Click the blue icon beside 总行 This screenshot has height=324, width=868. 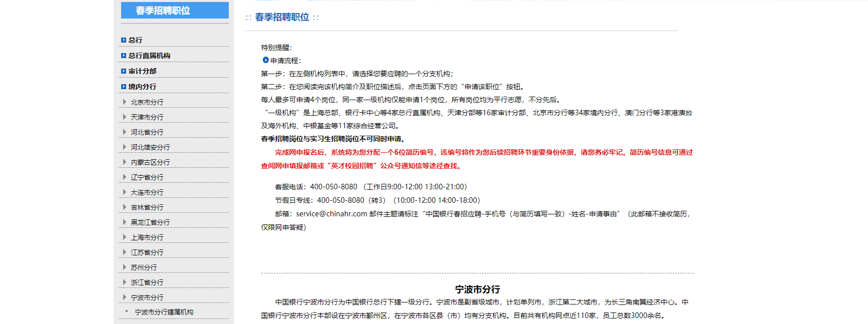point(124,40)
